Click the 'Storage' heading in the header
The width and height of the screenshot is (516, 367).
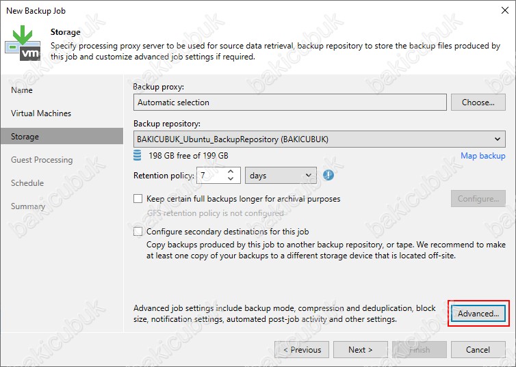(x=66, y=32)
